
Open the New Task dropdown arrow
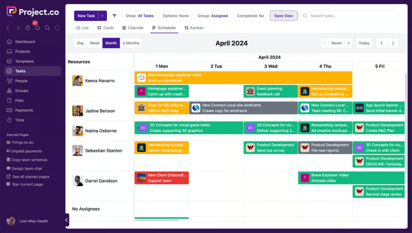coord(103,16)
